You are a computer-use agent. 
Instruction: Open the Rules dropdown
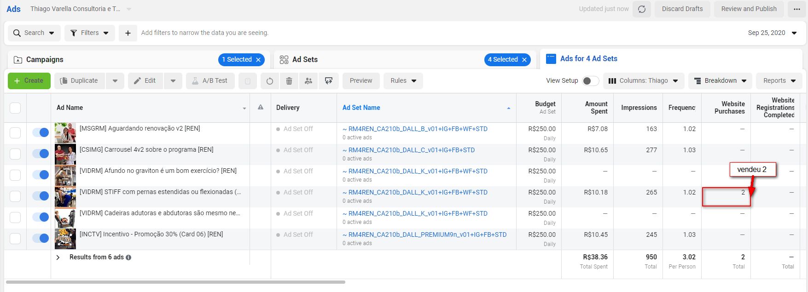pos(403,81)
